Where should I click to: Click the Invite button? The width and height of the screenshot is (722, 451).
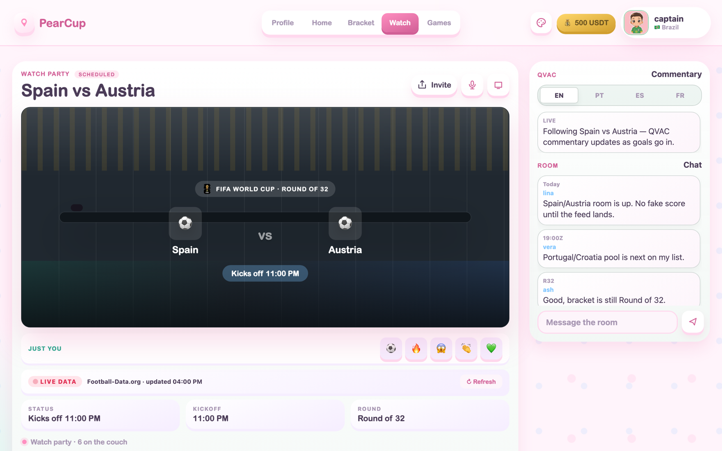point(434,85)
